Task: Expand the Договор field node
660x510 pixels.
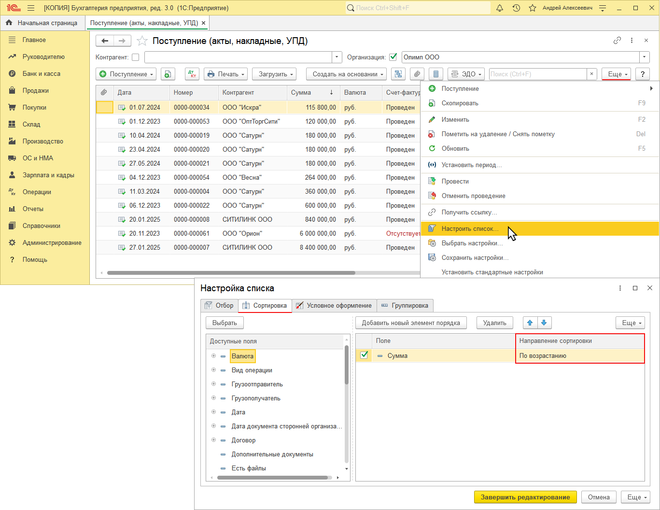Action: click(213, 440)
